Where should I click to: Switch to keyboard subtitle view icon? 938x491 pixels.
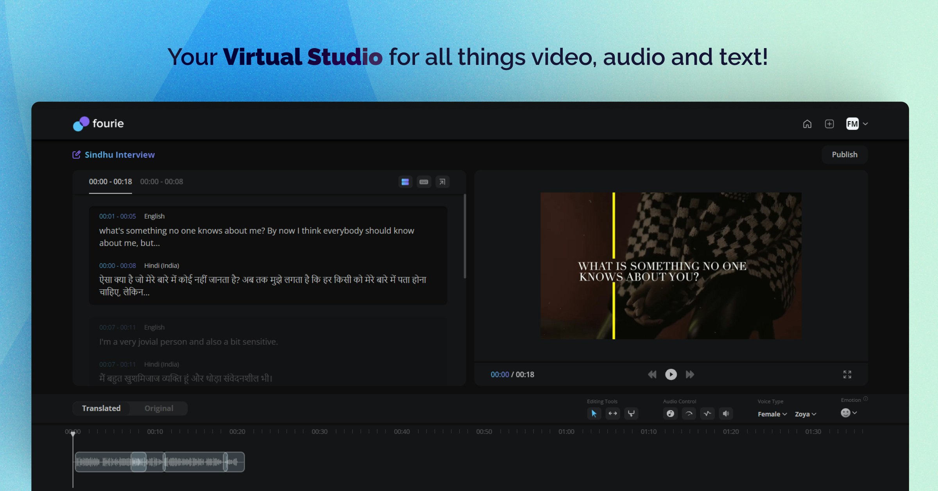coord(424,182)
